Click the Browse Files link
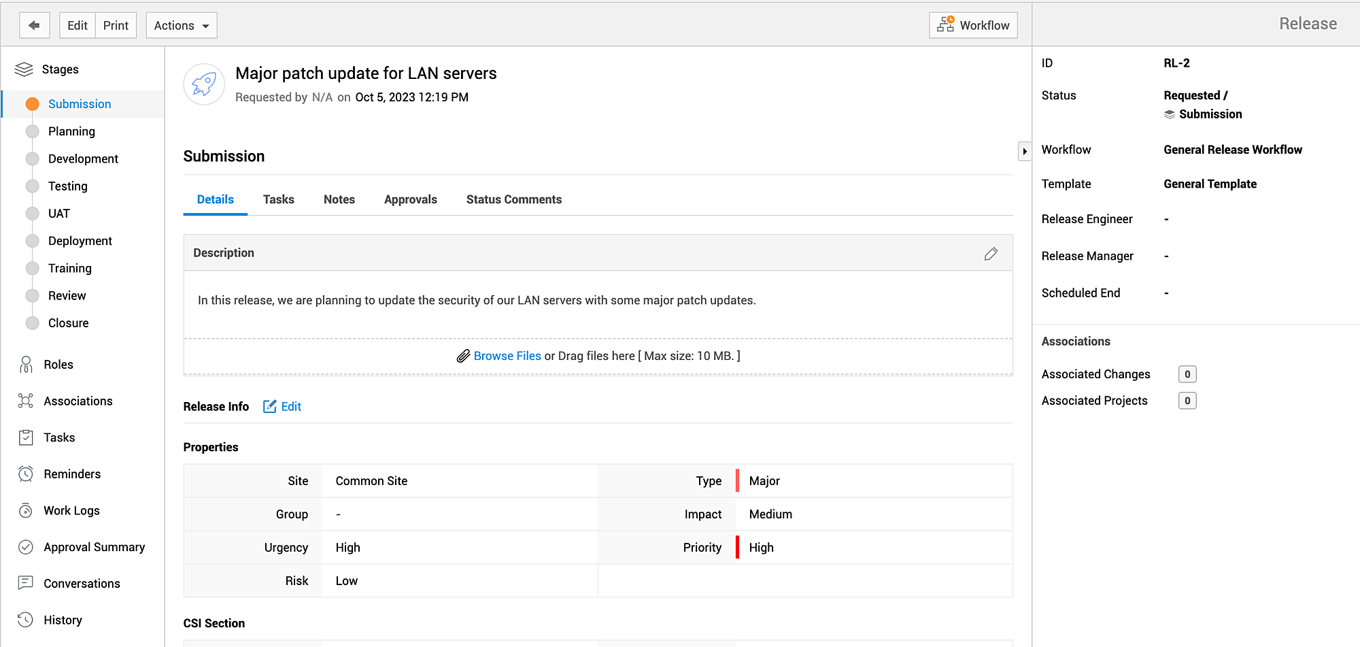 [x=507, y=356]
